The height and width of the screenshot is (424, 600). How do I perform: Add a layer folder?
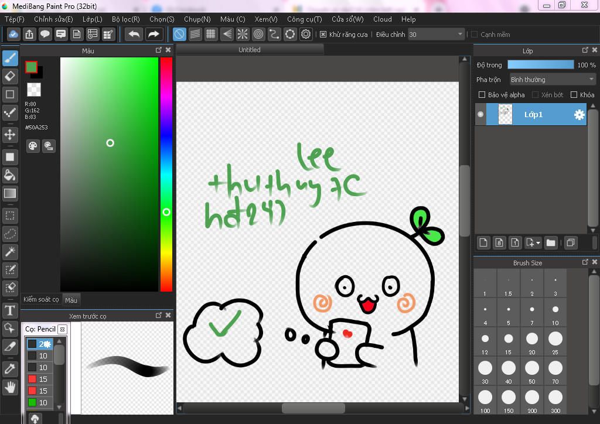coord(551,243)
